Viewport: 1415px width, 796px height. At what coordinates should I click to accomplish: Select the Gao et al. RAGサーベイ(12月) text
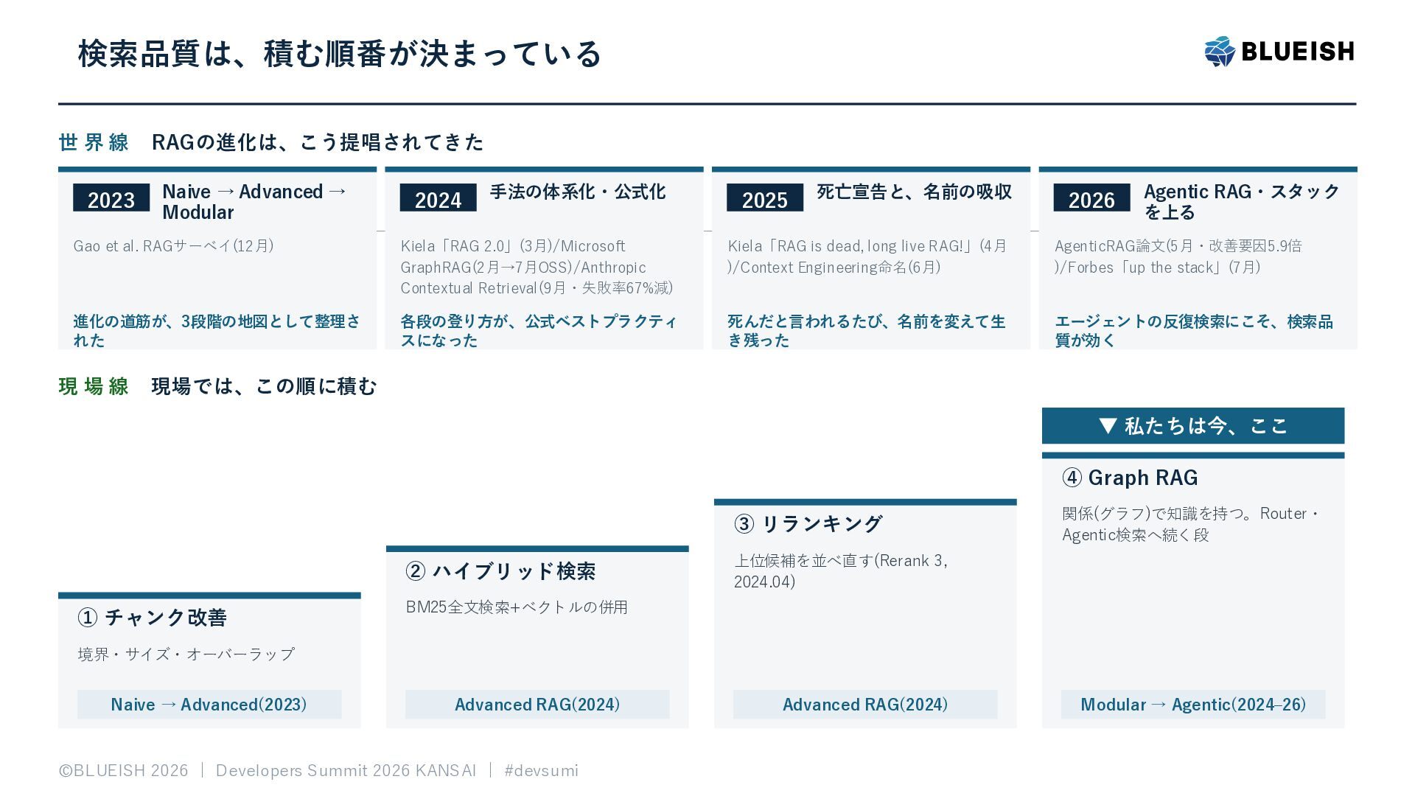coord(173,246)
